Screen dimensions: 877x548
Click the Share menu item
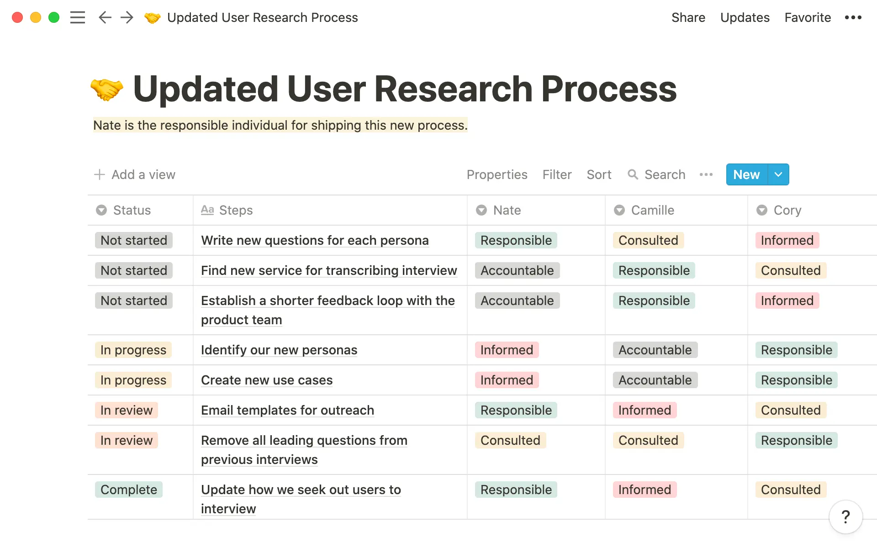tap(688, 17)
